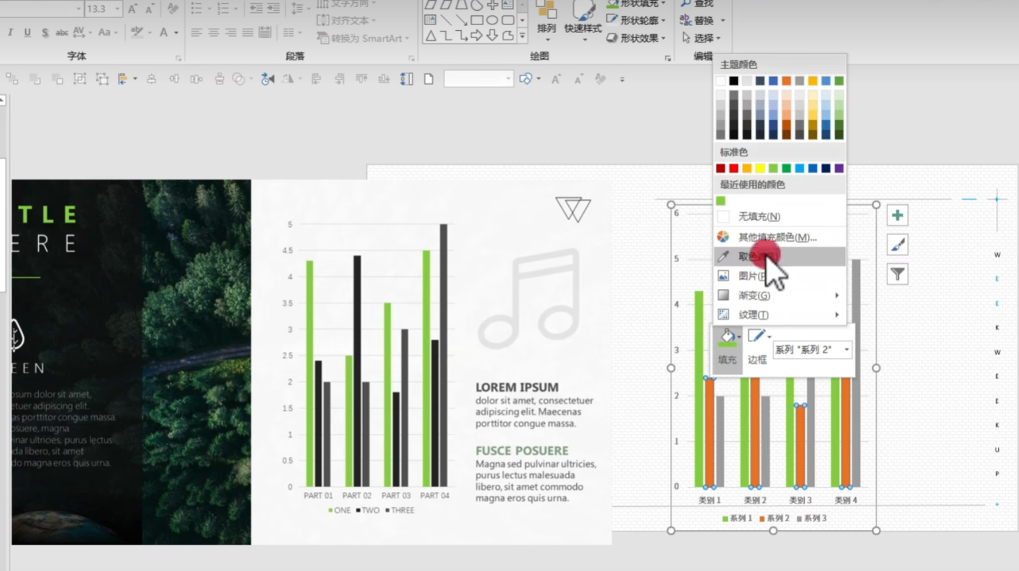
Task: Align text right in paragraph group
Action: [231, 32]
